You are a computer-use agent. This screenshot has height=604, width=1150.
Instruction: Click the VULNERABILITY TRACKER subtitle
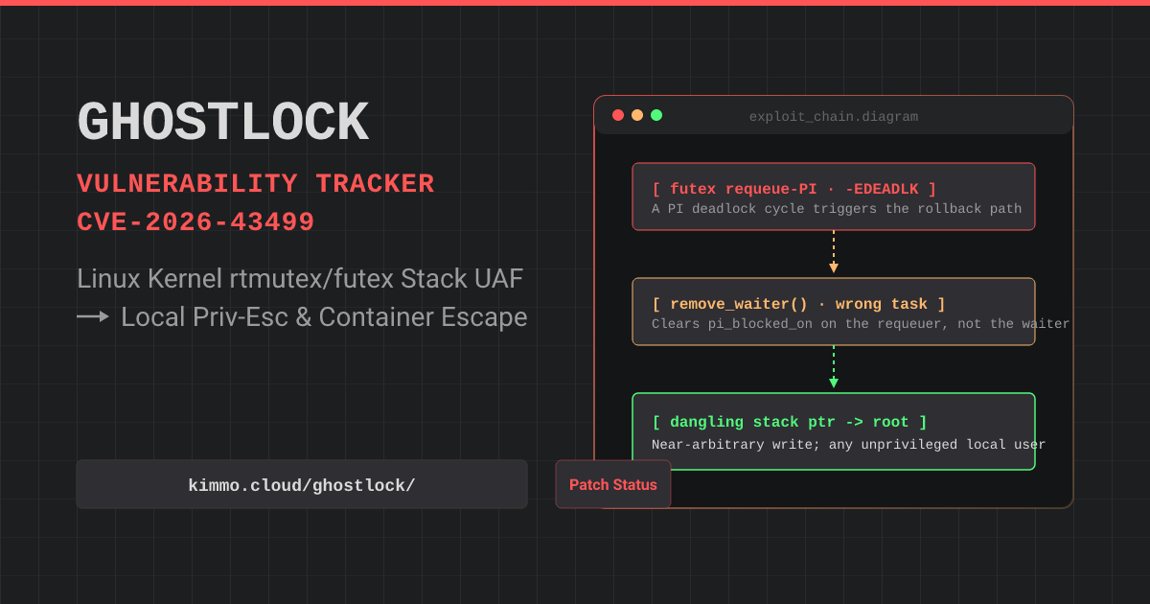pos(256,184)
